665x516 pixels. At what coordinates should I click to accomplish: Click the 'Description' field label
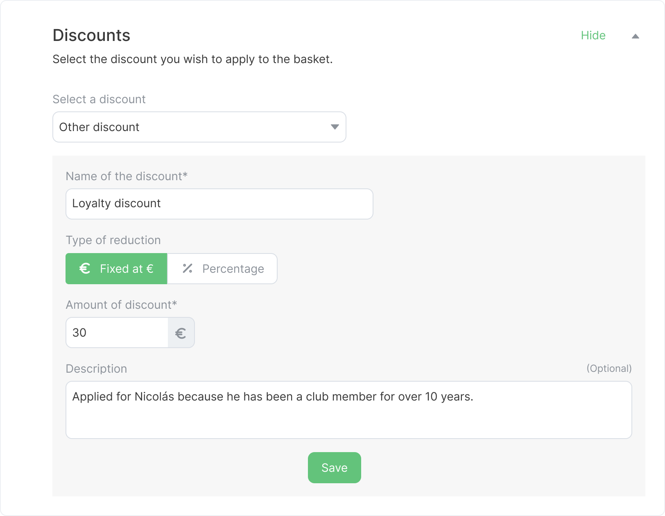click(96, 369)
